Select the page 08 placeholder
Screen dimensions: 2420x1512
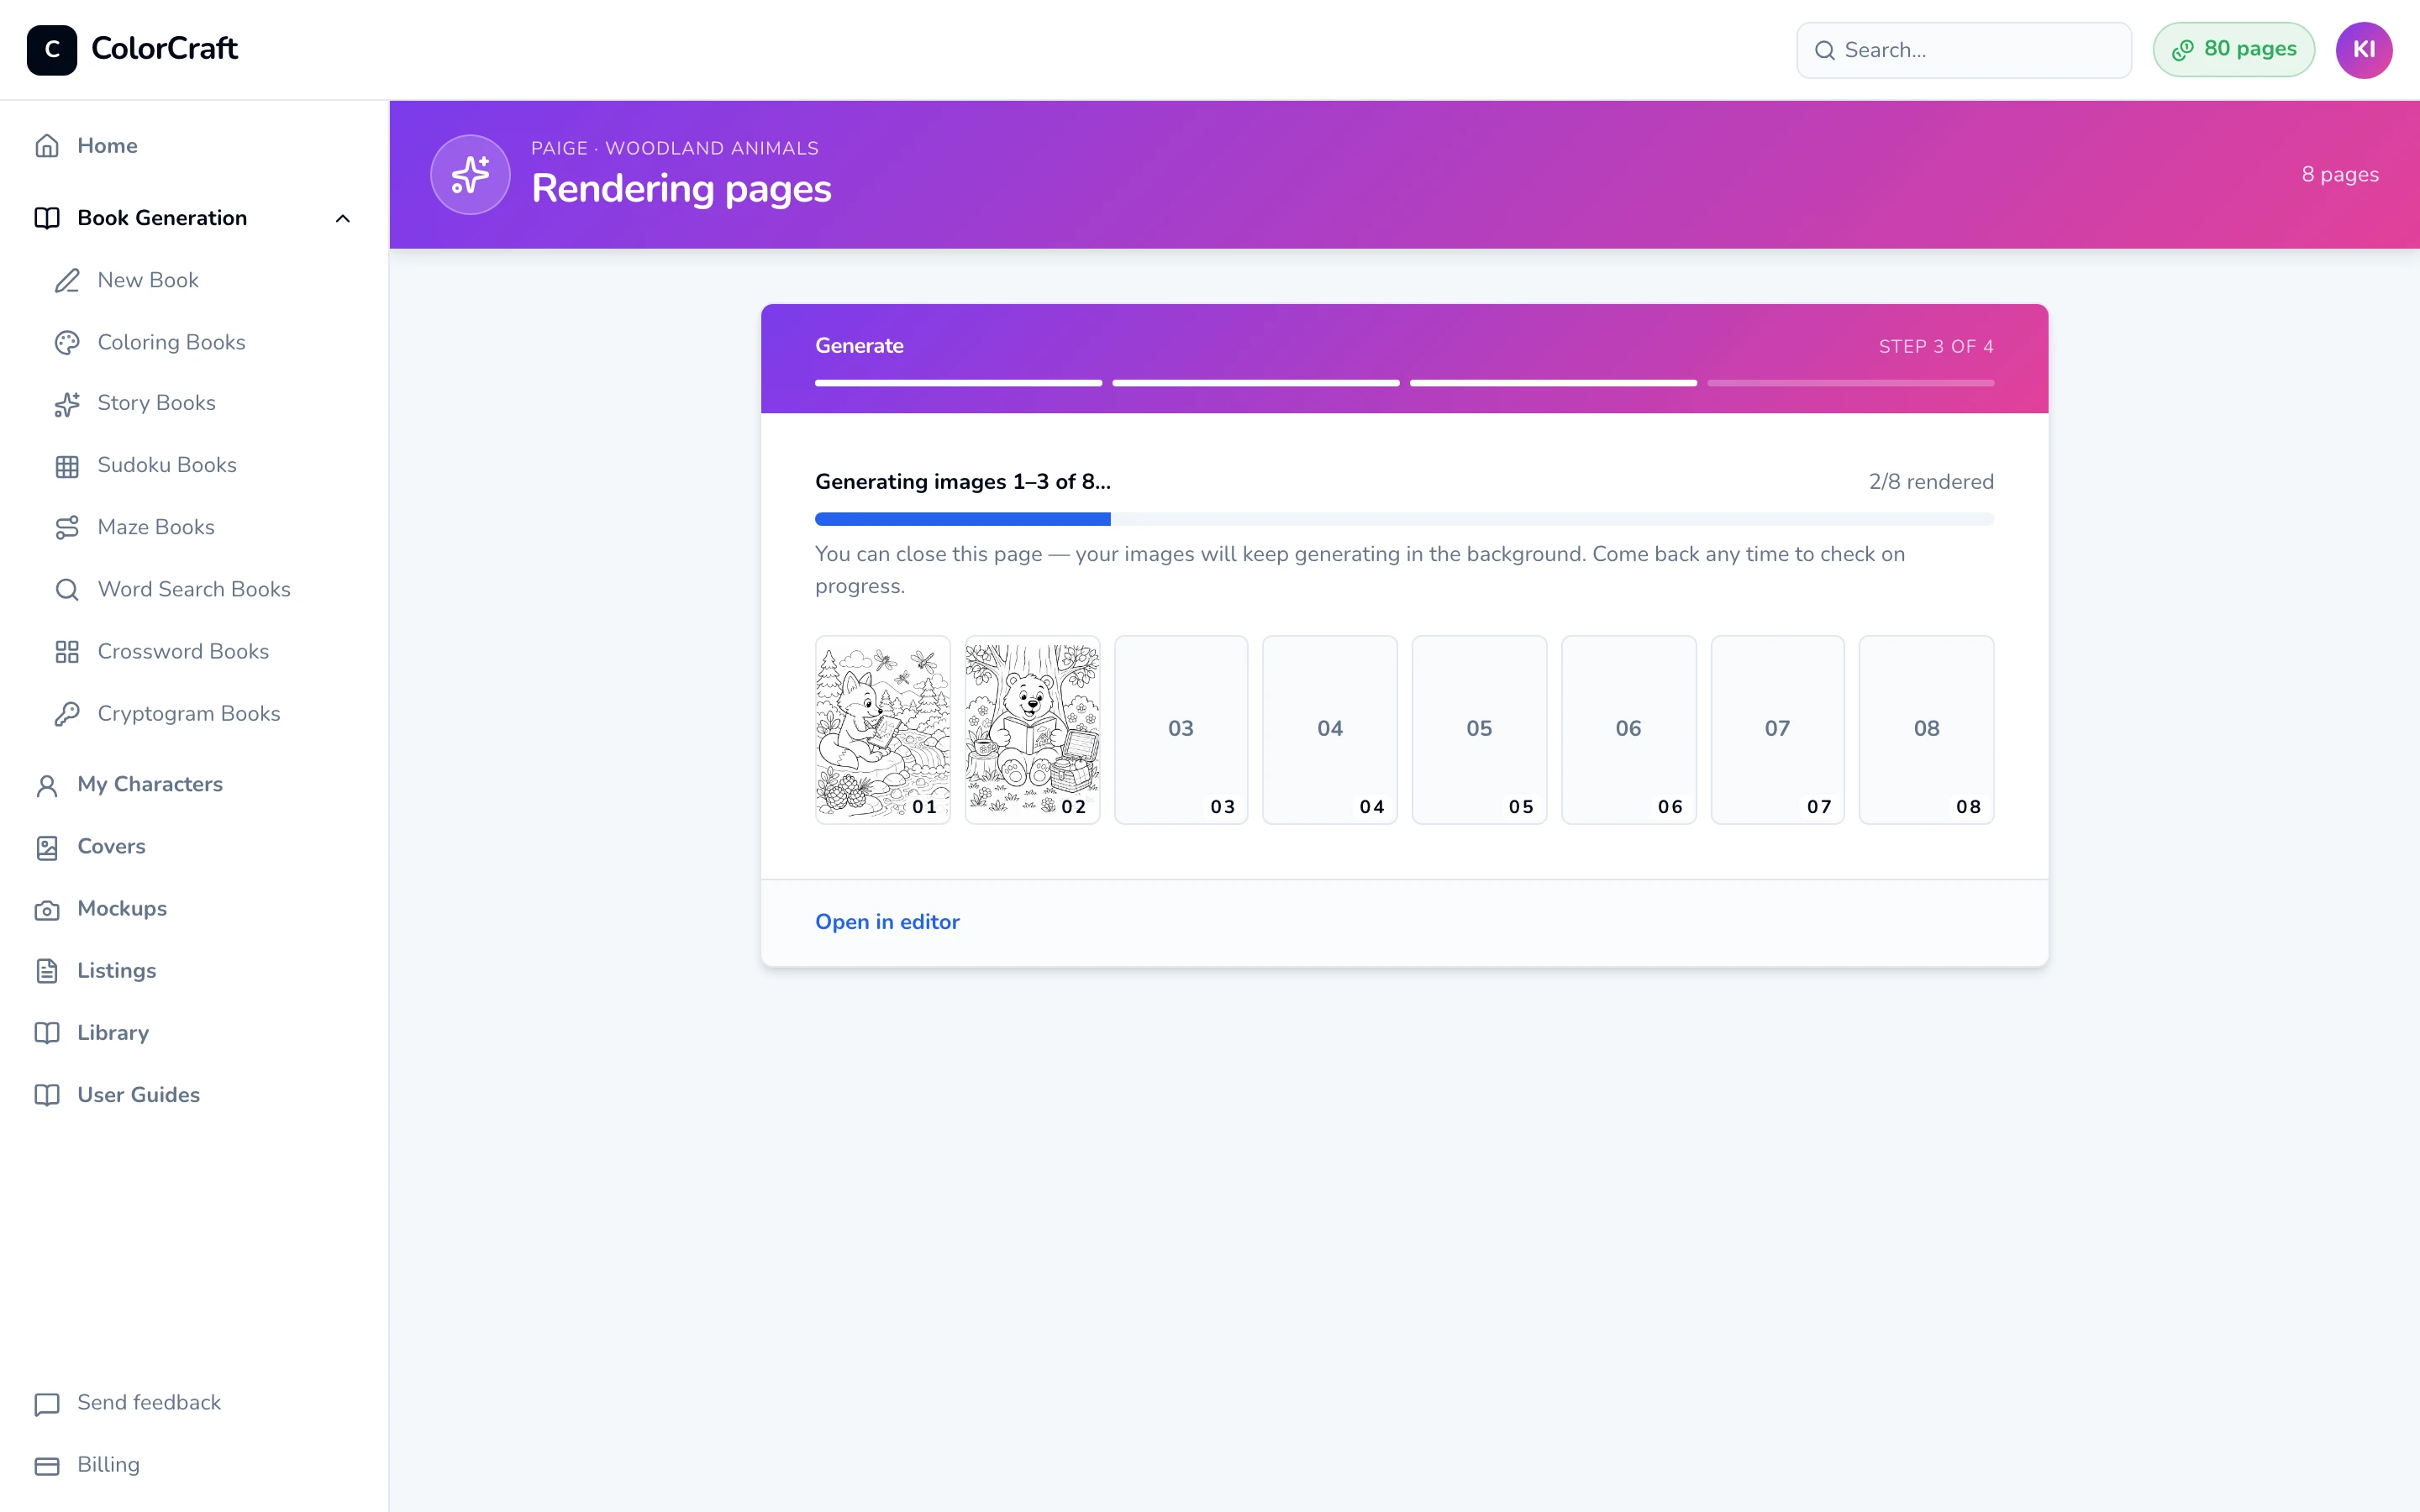[x=1926, y=730]
